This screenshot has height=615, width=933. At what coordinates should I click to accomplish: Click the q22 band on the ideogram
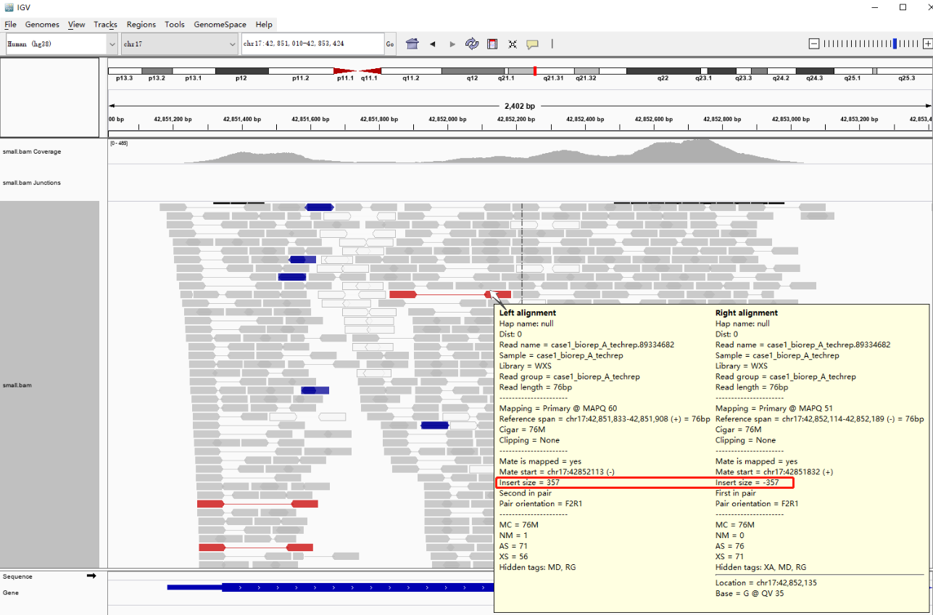coord(663,71)
